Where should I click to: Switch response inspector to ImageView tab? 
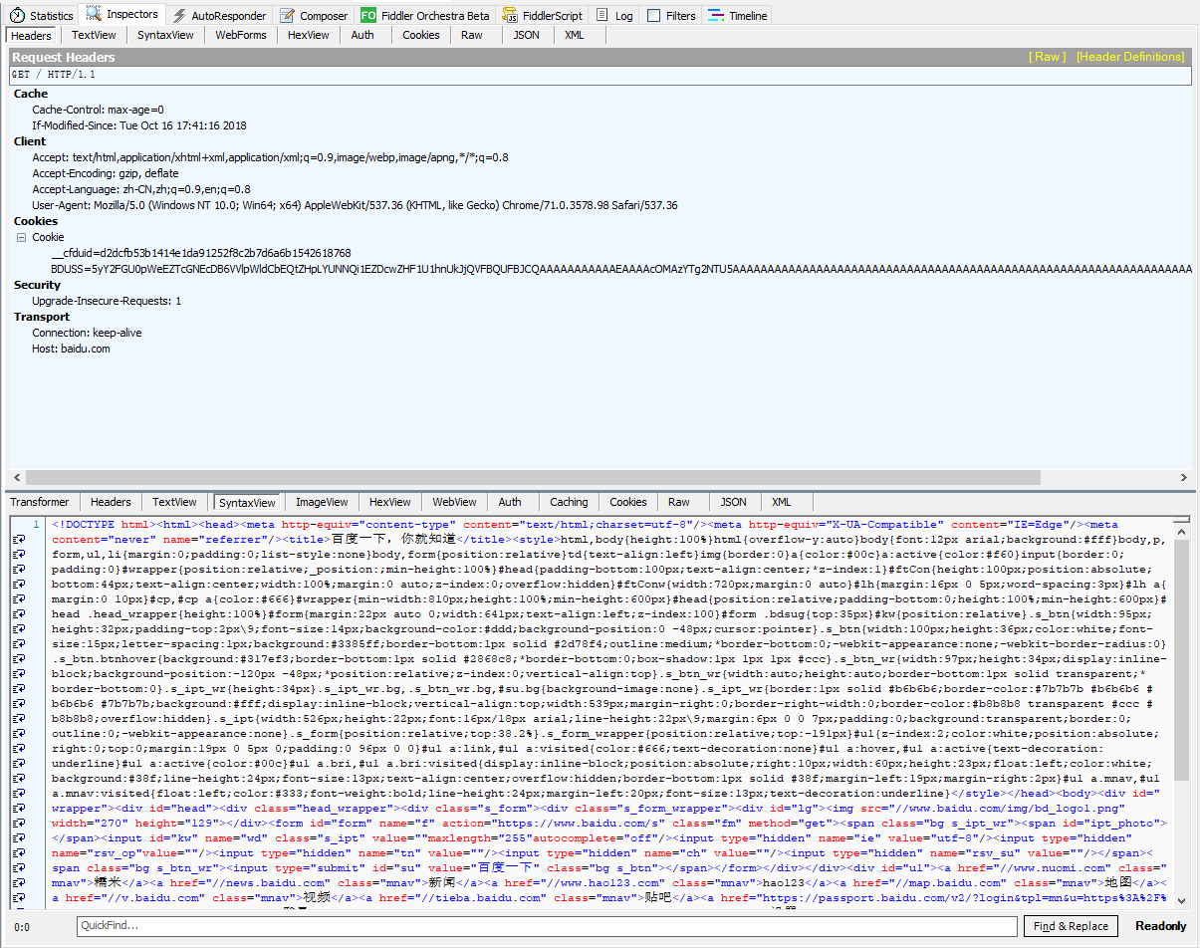click(x=322, y=502)
